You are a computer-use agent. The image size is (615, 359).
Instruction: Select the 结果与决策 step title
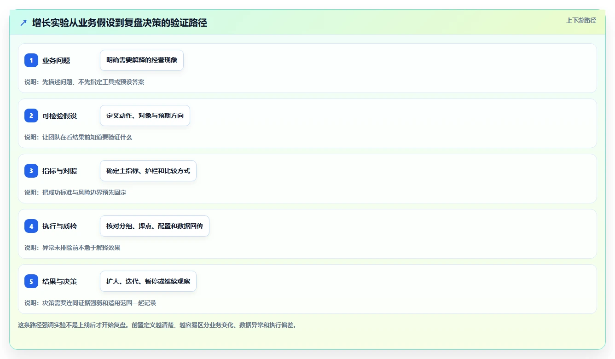click(59, 281)
